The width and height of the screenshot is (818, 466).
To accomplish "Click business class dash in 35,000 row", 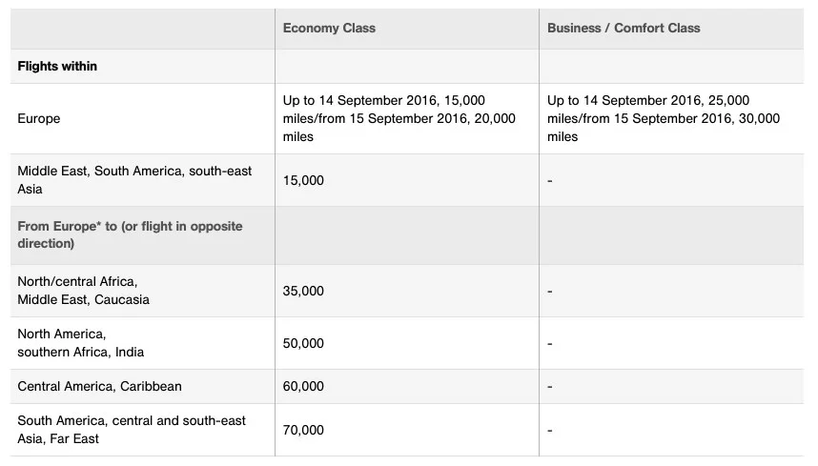I will [x=550, y=292].
